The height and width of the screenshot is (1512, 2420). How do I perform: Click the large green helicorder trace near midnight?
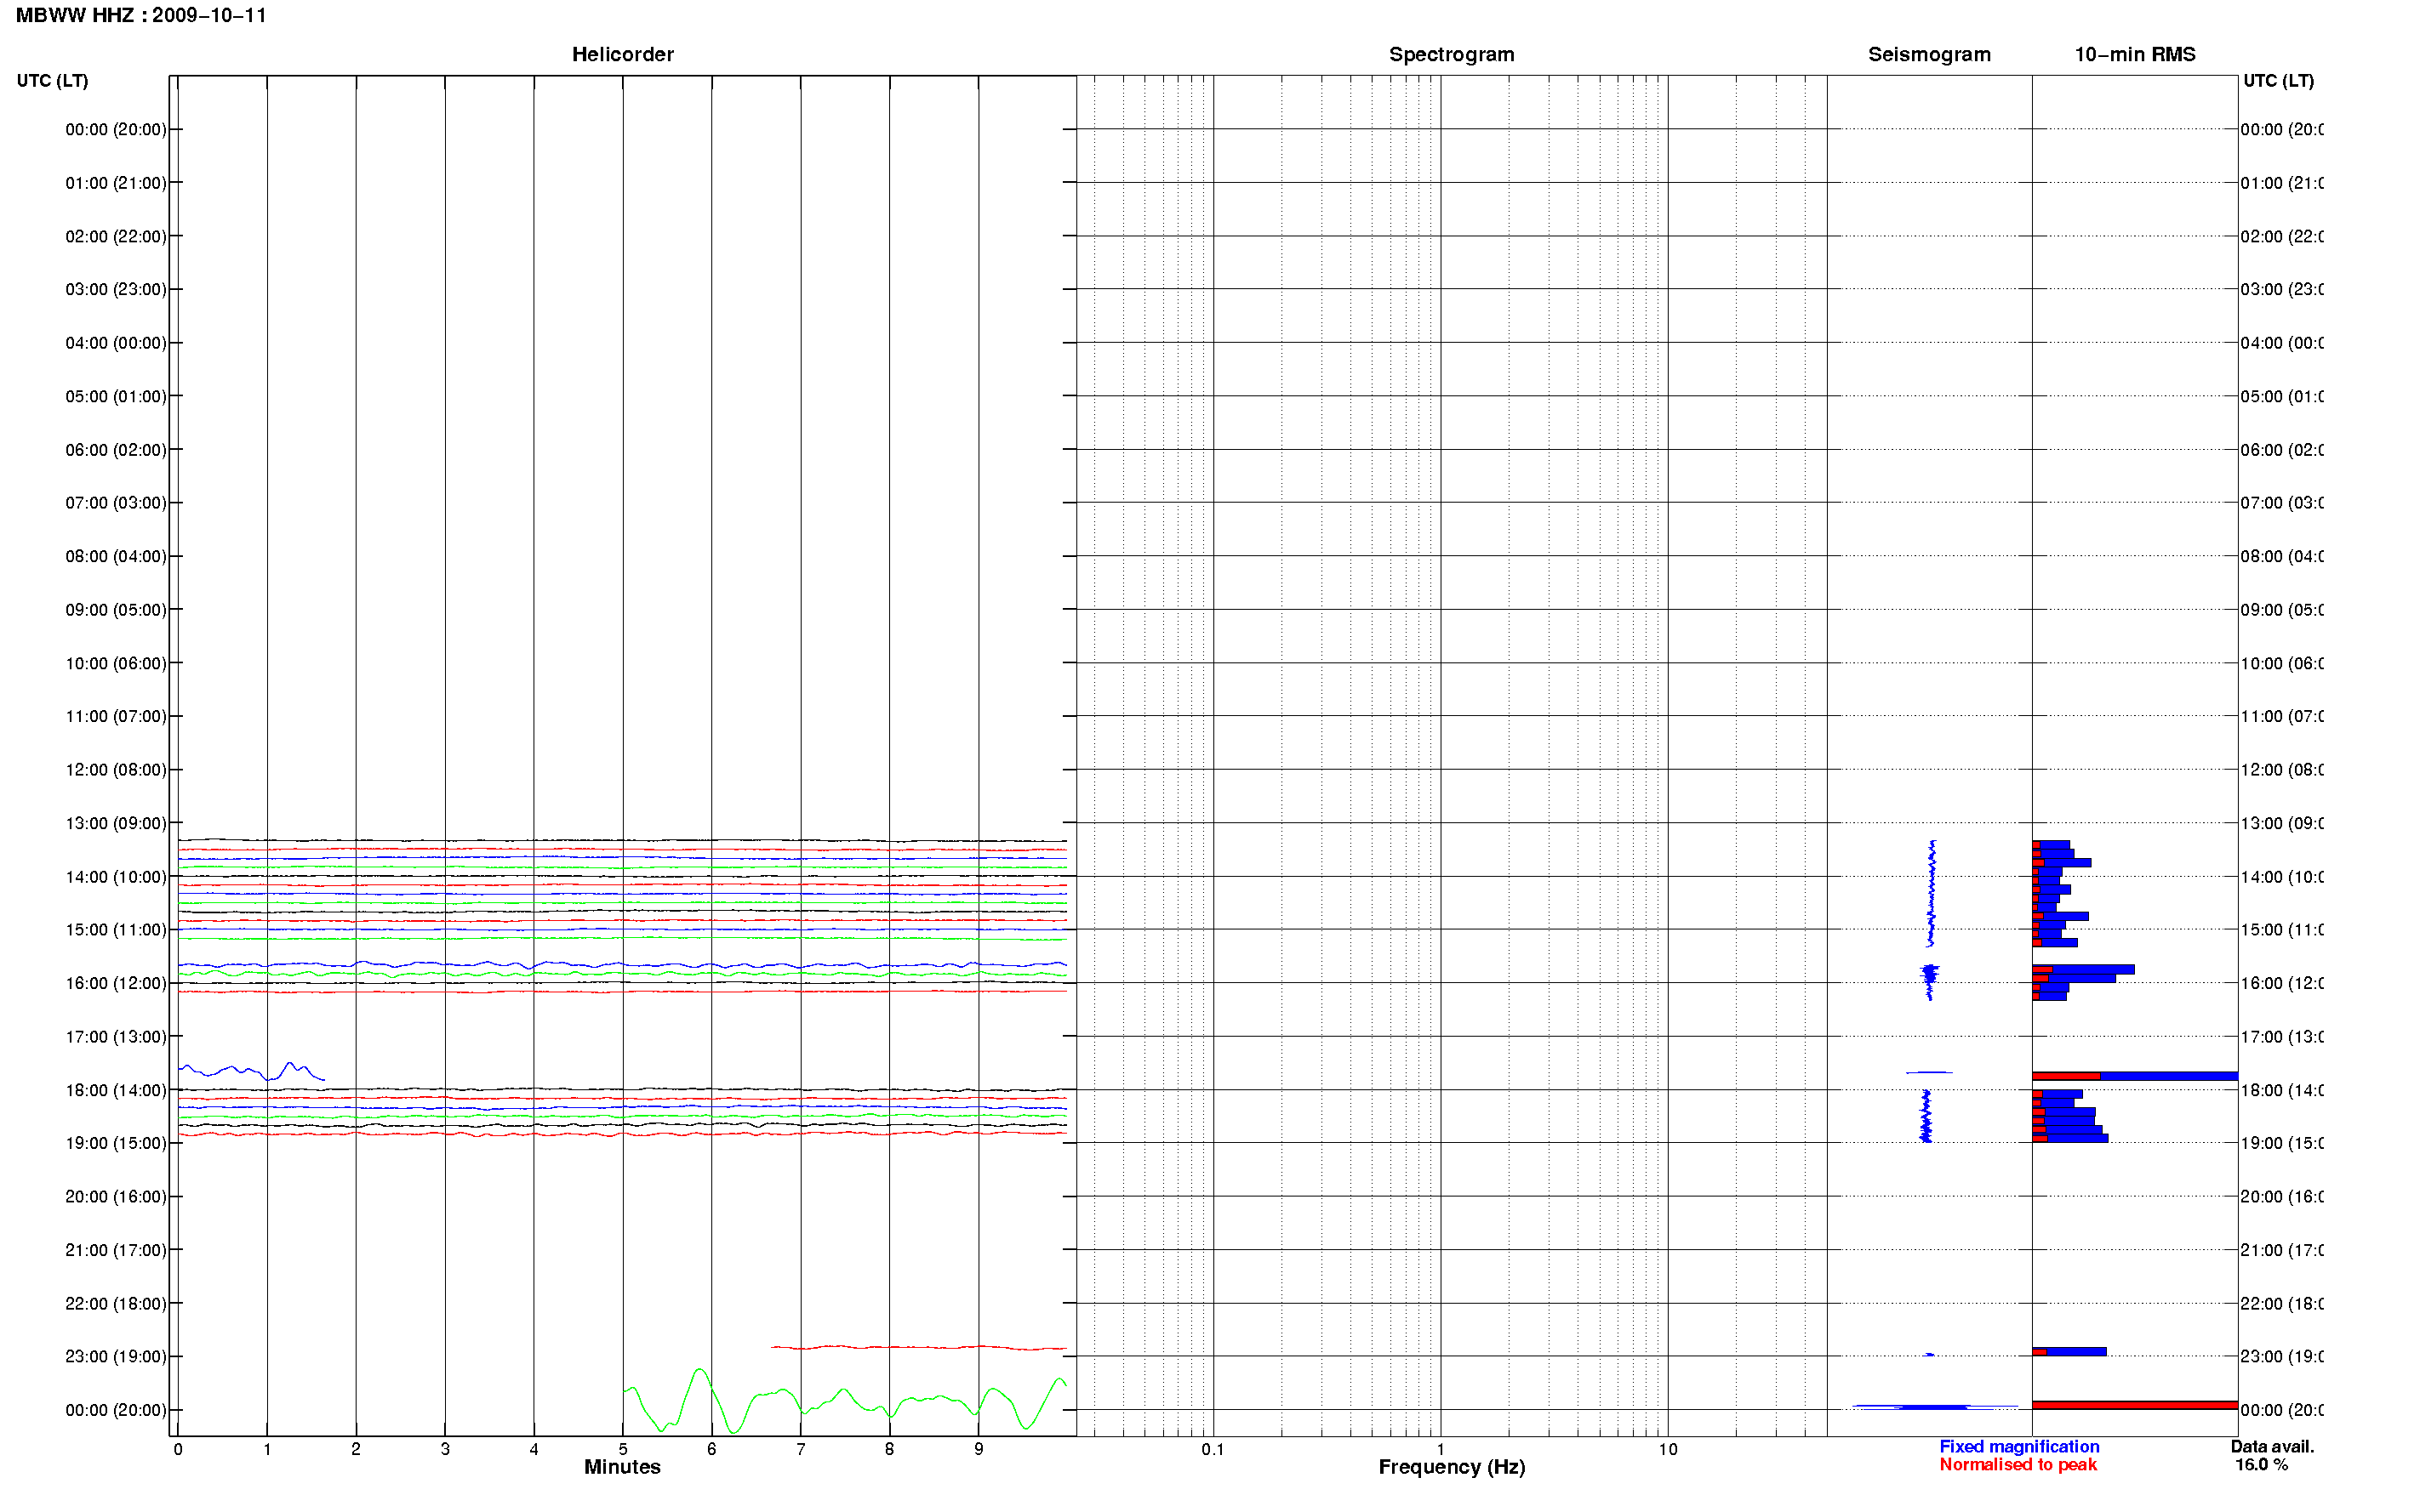[844, 1400]
